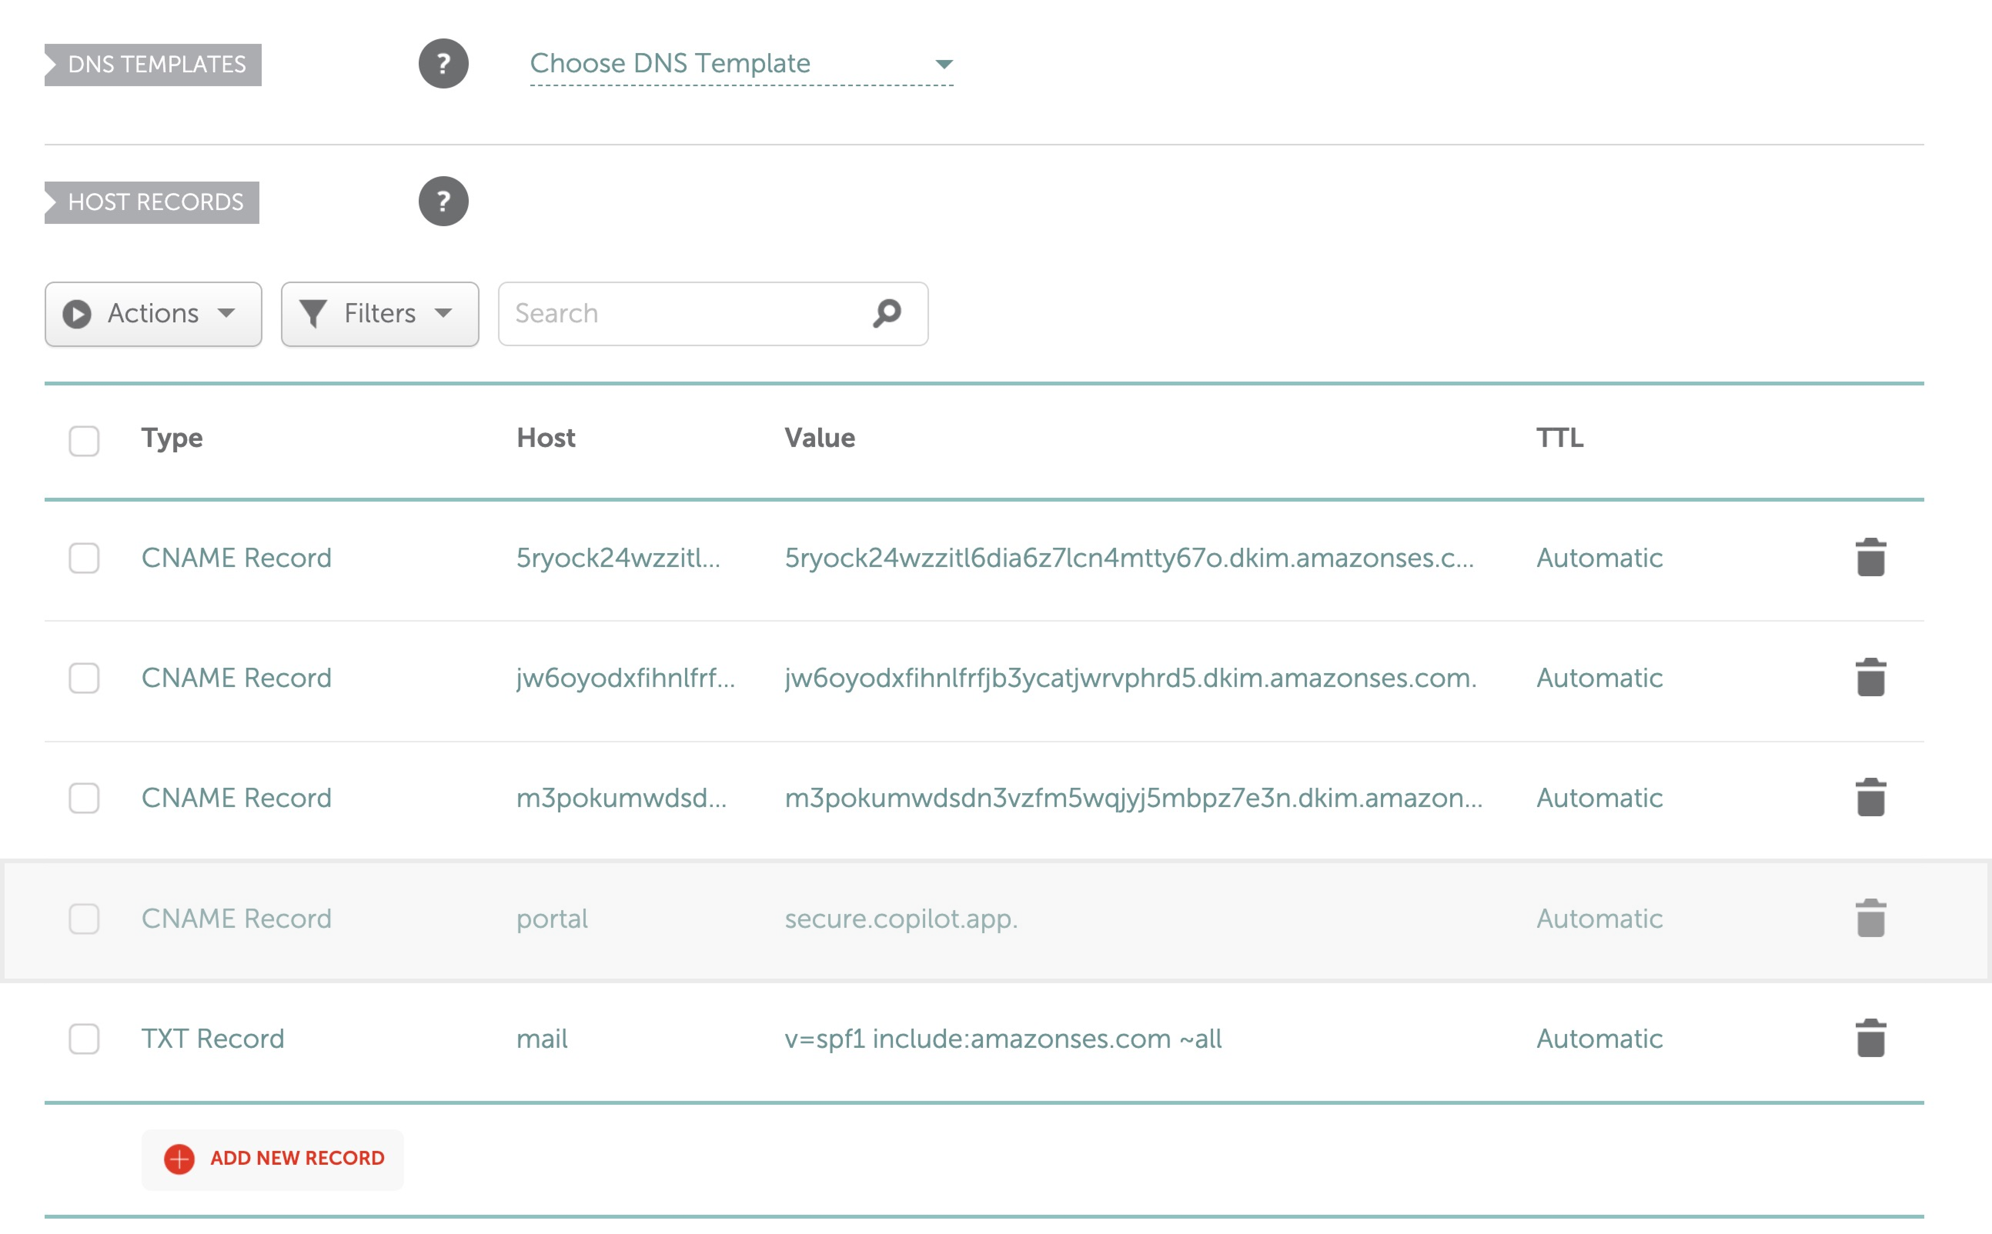Screen dimensions: 1992x1234
Task: Select the jw6oyodxfihnlfrf record checkbox
Action: [x=84, y=678]
